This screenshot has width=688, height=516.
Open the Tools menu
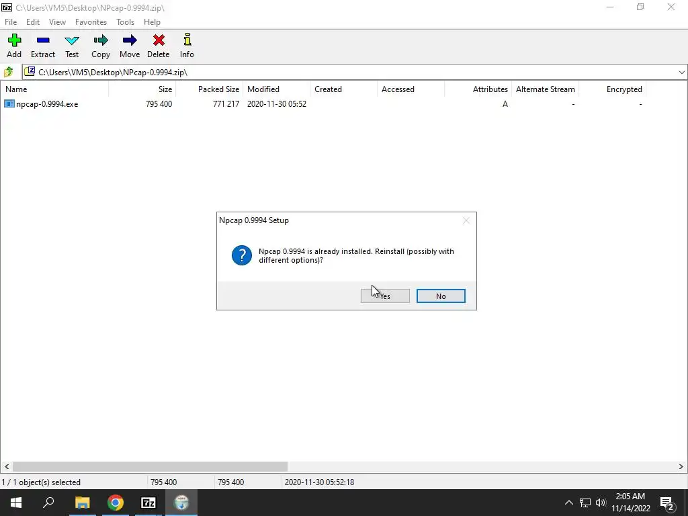pyautogui.click(x=125, y=22)
